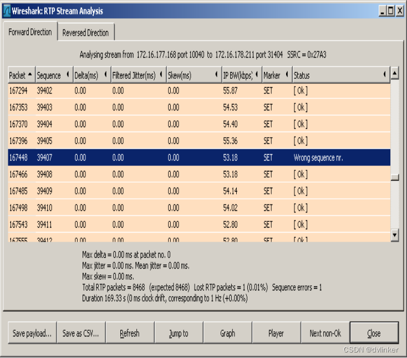Click the 'Wrong sequence nr.' status cell
The width and height of the screenshot is (407, 358).
(318, 158)
